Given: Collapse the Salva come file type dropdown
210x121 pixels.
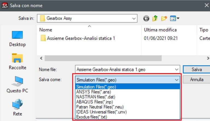Looking at the screenshot, I should pyautogui.click(x=177, y=80).
